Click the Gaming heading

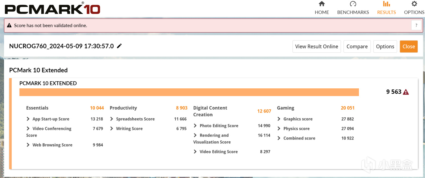(x=286, y=108)
